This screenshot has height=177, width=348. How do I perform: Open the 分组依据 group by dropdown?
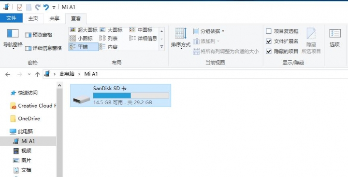point(209,31)
